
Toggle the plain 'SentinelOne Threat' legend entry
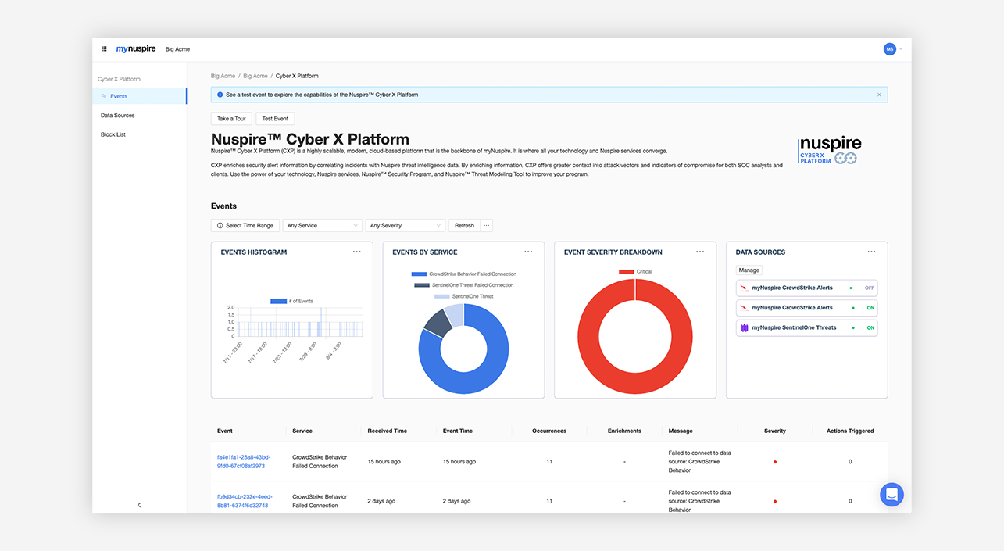pos(463,296)
